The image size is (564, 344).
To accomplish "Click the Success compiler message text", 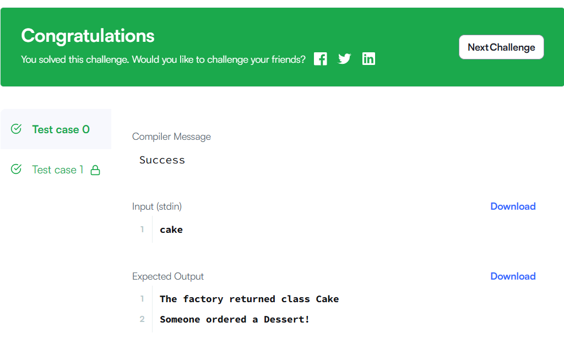I will pos(162,160).
